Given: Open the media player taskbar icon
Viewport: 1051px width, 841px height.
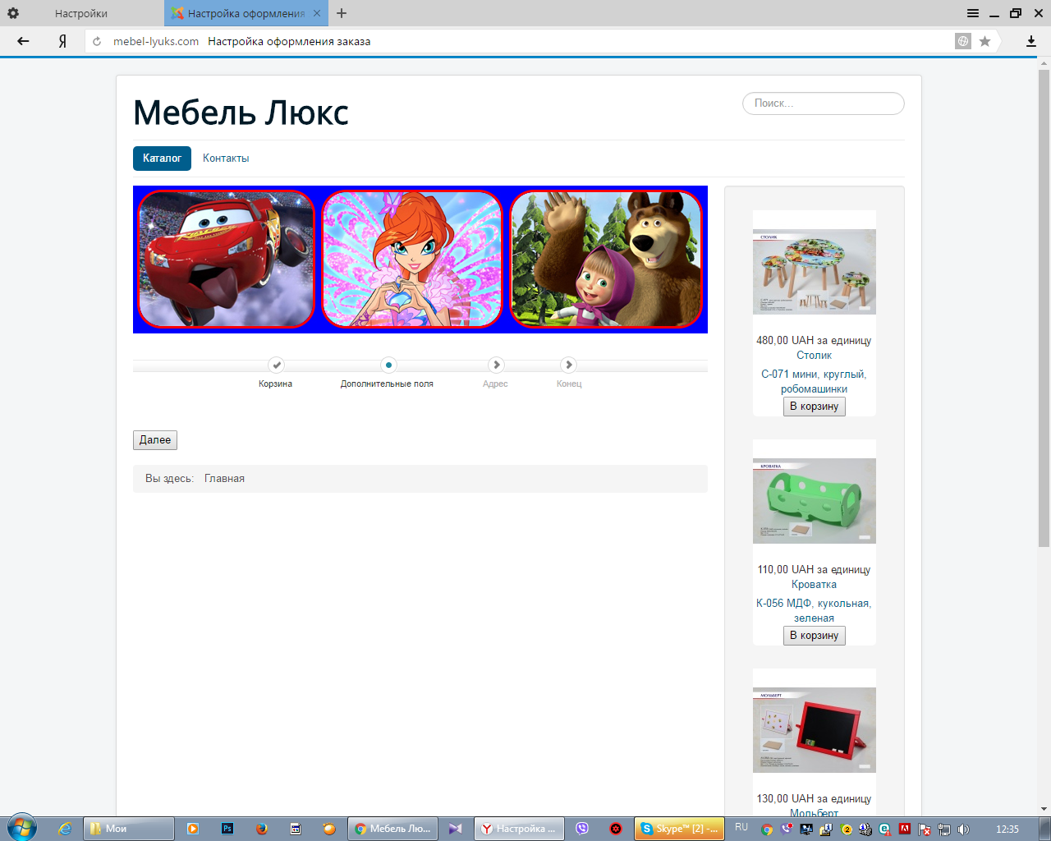Looking at the screenshot, I should point(193,829).
